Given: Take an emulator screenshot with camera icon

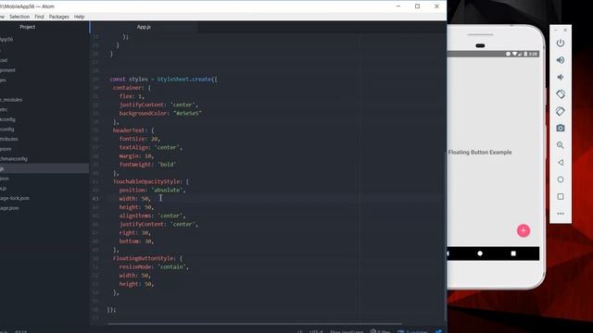Looking at the screenshot, I should (x=561, y=128).
